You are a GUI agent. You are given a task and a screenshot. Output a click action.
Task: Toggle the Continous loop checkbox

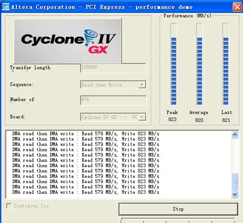[x=9, y=206]
